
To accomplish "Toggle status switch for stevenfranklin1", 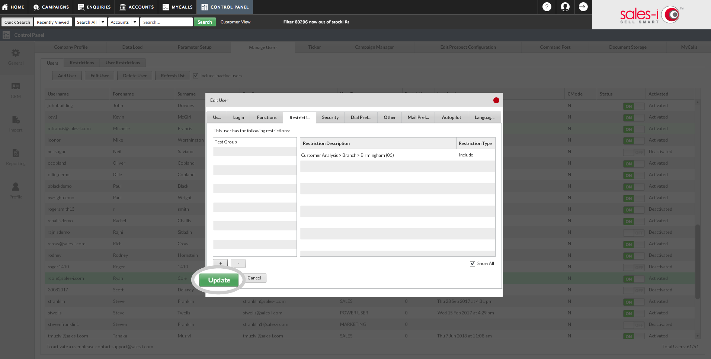I will coord(634,325).
